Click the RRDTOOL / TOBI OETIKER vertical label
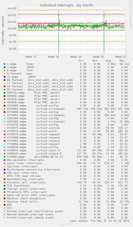This screenshot has height=227, width=133. (130, 14)
